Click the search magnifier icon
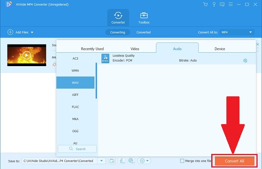The height and width of the screenshot is (169, 262). pos(71,149)
